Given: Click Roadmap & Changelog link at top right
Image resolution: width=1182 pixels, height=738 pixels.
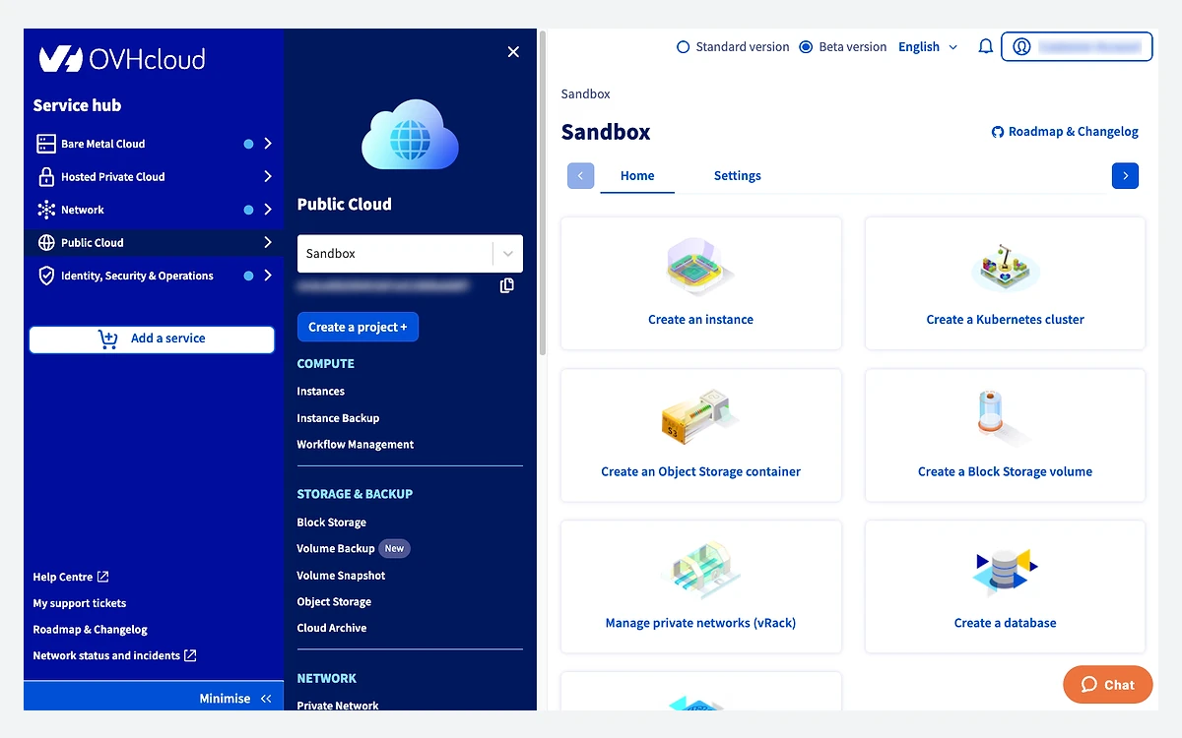Looking at the screenshot, I should coord(1065,132).
